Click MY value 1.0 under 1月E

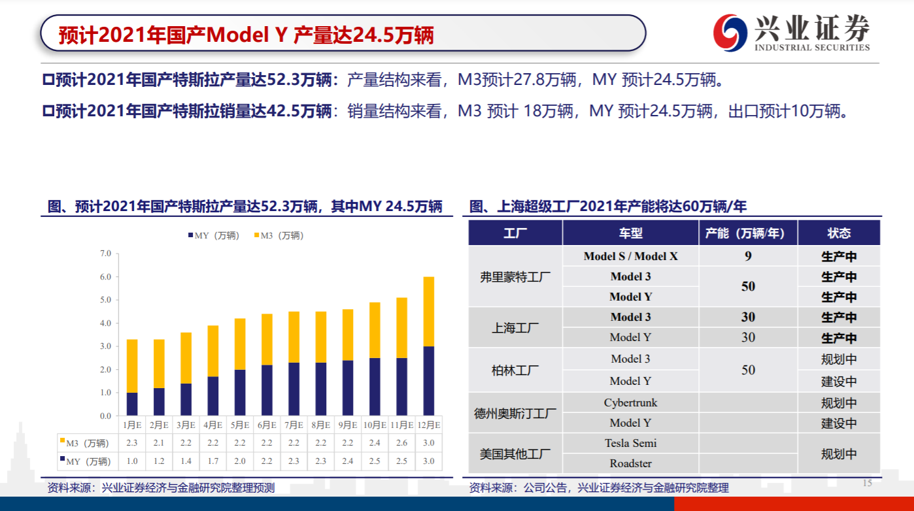click(x=132, y=461)
